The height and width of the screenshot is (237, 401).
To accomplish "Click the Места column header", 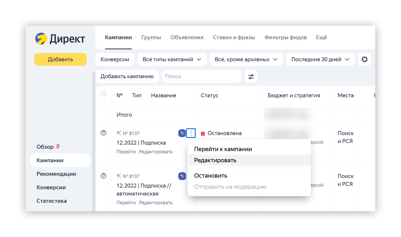I will 346,95.
